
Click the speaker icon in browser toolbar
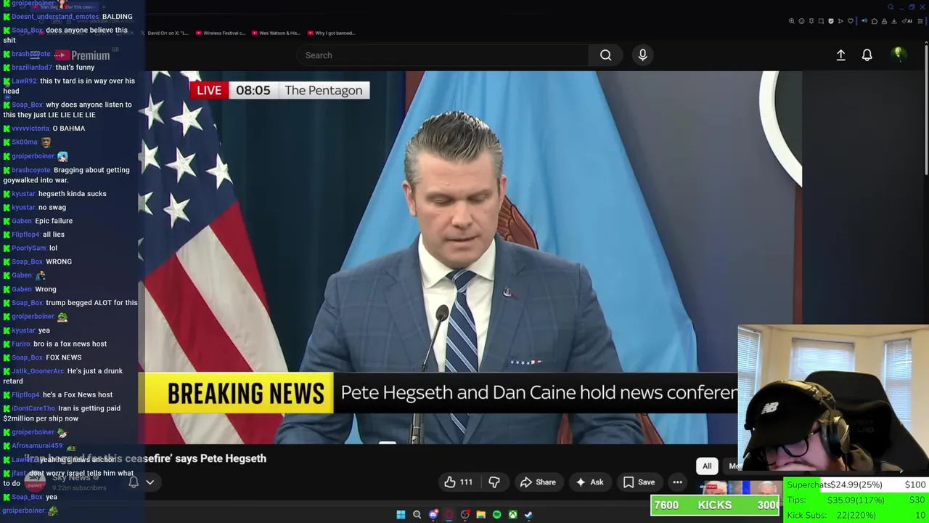tap(864, 21)
